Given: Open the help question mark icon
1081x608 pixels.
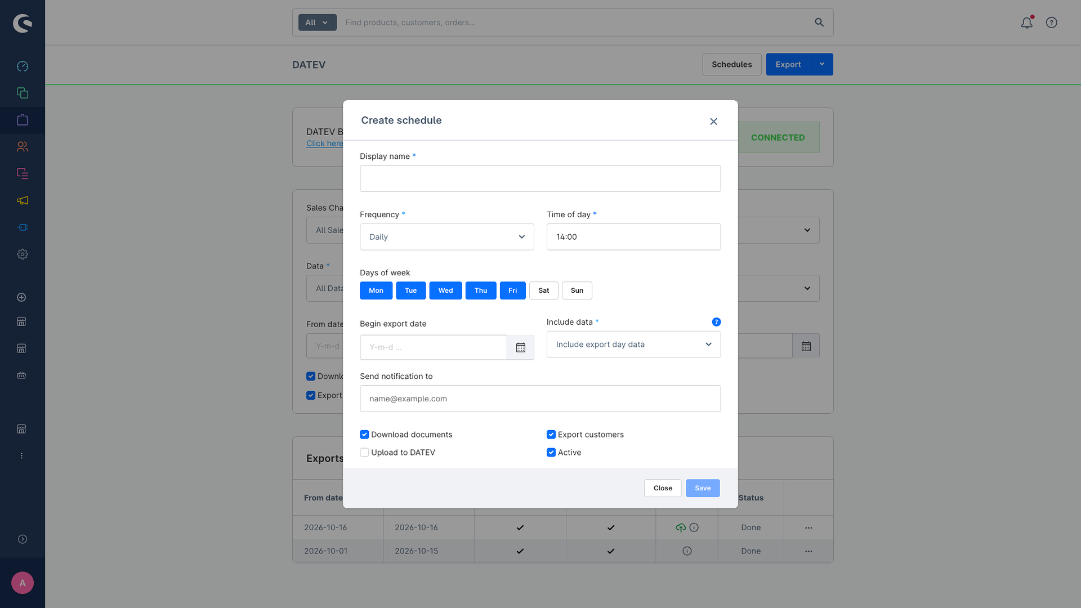Looking at the screenshot, I should coord(1052,23).
